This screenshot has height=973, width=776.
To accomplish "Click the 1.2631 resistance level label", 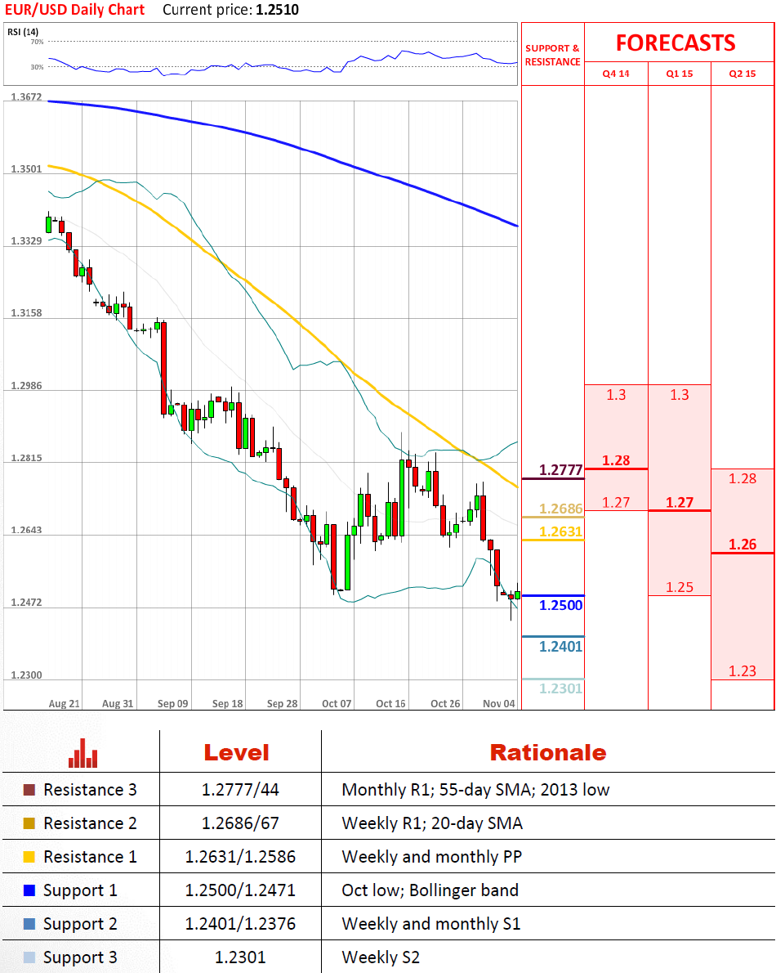I will tap(561, 531).
